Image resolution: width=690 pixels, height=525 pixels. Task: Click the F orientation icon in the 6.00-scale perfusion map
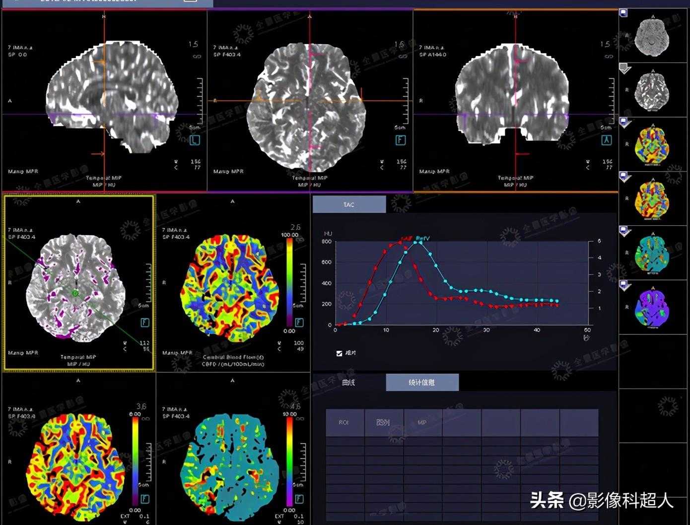145,499
